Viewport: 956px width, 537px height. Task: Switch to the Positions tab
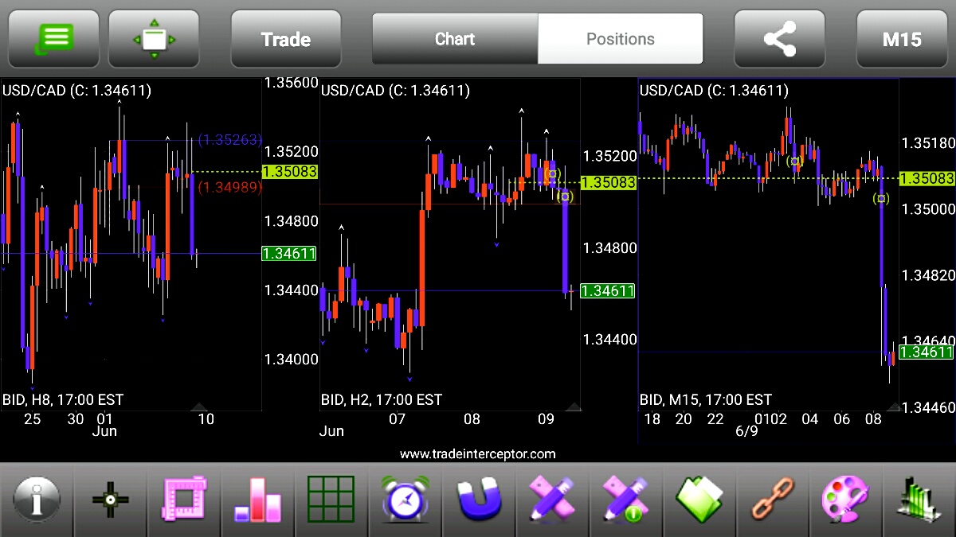[621, 38]
